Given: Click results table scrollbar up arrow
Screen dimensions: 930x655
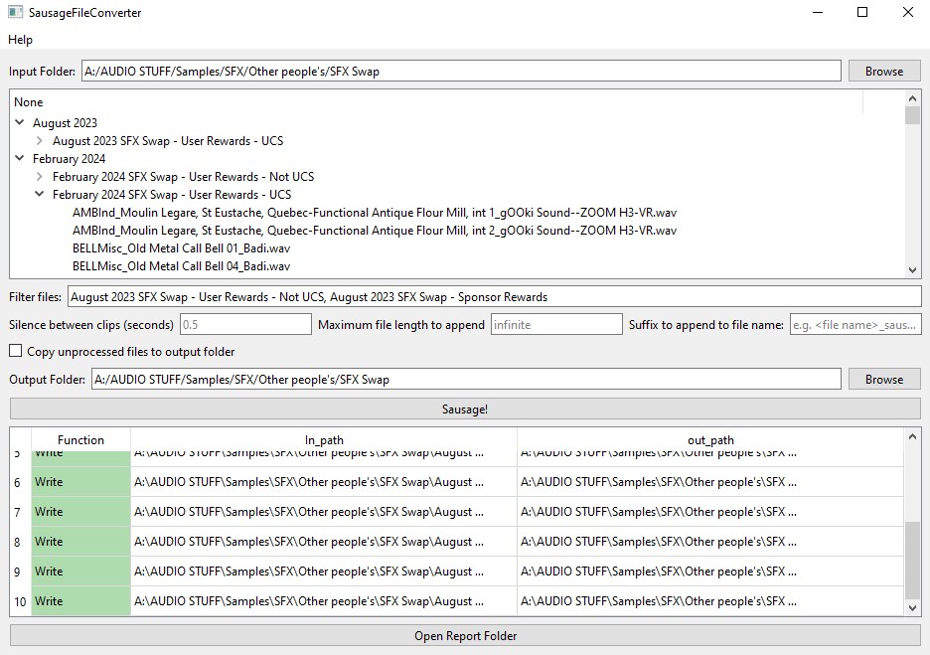Looking at the screenshot, I should point(912,436).
